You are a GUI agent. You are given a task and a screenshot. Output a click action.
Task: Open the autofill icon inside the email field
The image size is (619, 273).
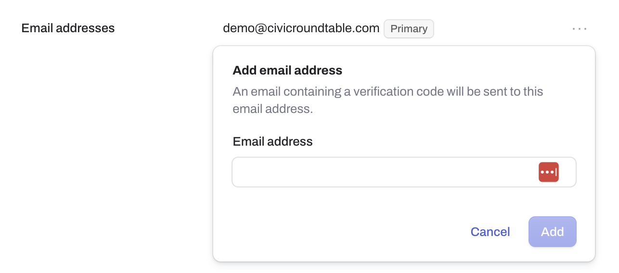549,172
